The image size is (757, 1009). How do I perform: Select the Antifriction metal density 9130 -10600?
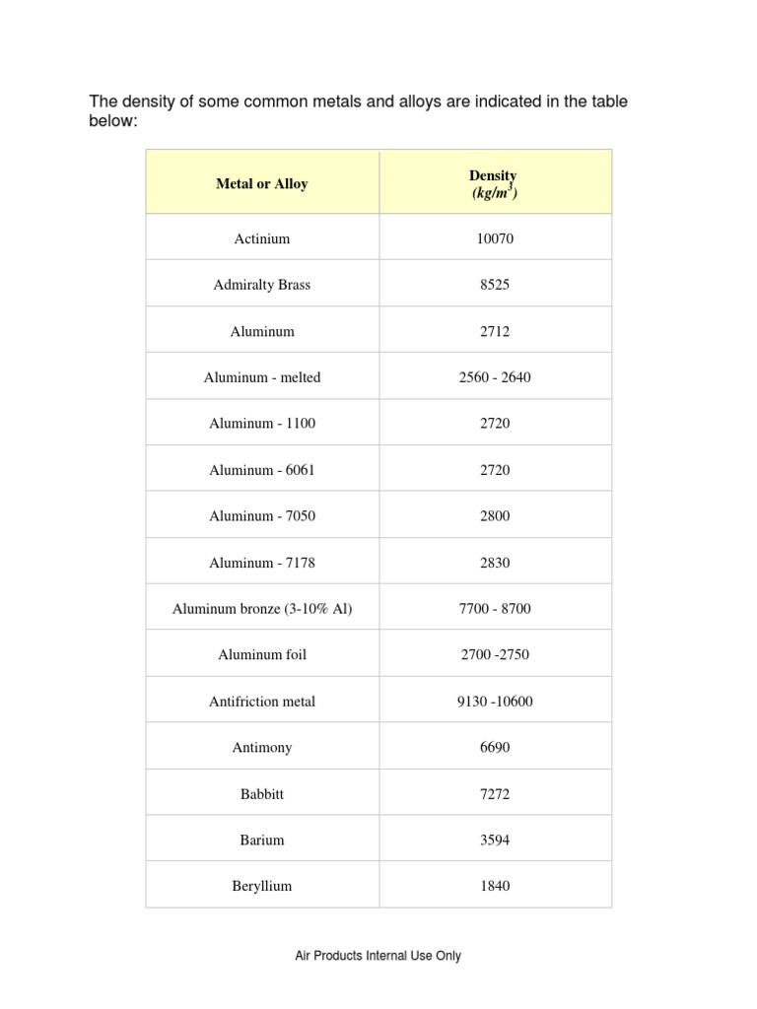click(495, 702)
